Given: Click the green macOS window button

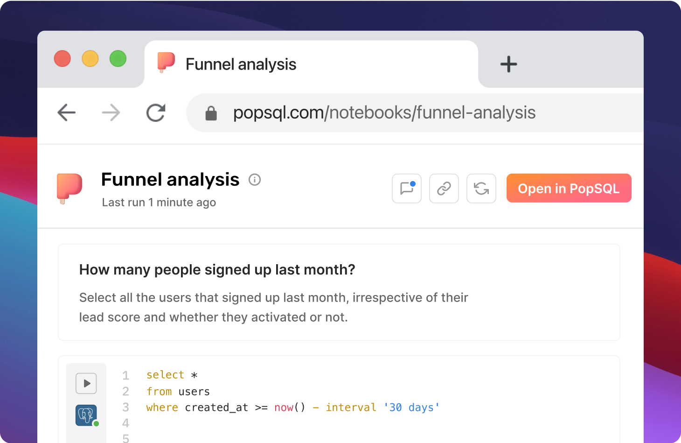Looking at the screenshot, I should pos(118,59).
